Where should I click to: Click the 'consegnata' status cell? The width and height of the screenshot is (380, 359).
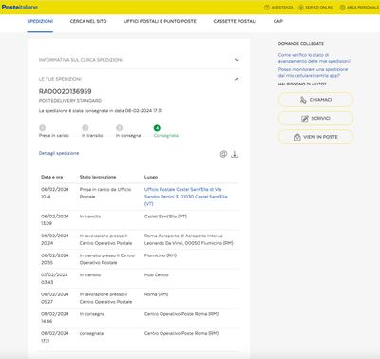click(x=91, y=333)
